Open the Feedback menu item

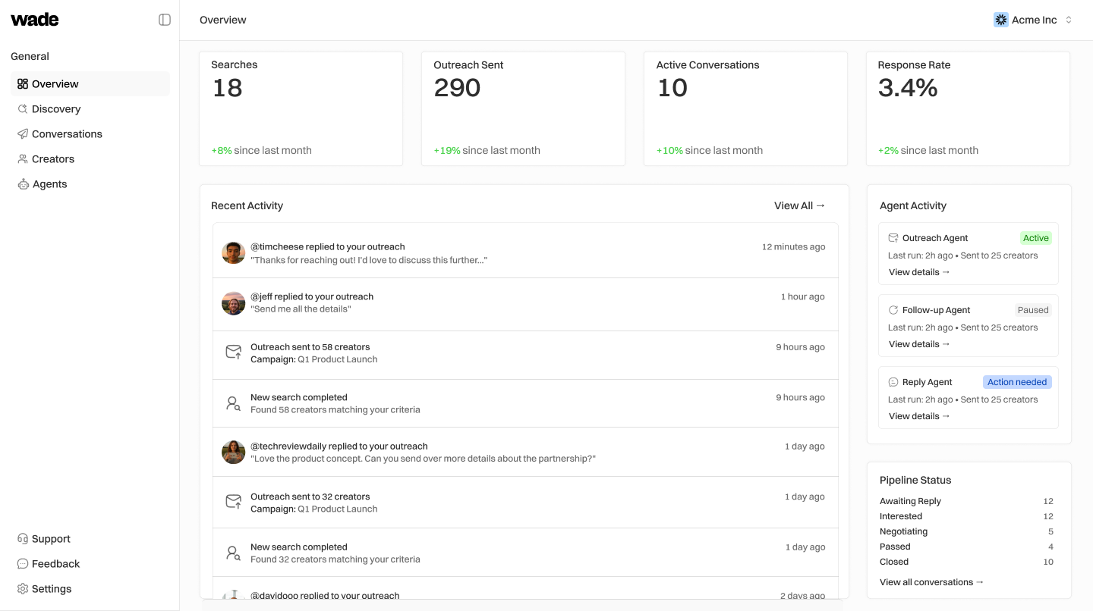pos(55,563)
